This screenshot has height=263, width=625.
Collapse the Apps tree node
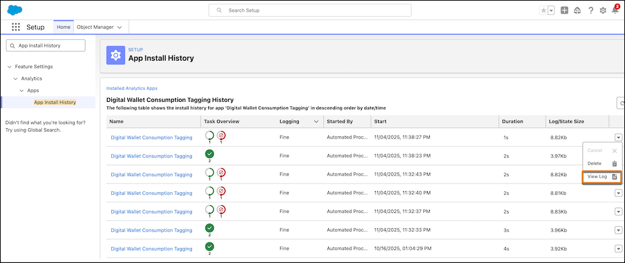click(x=21, y=91)
